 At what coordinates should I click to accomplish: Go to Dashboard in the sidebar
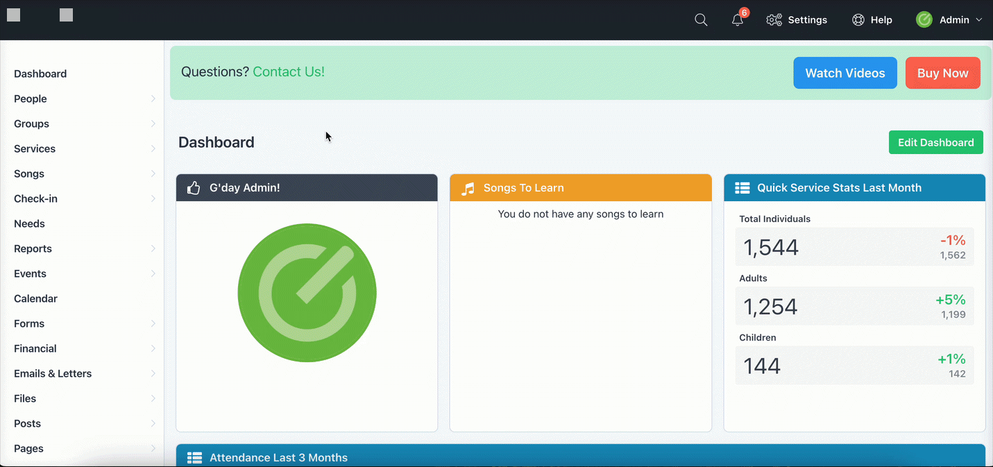point(40,74)
